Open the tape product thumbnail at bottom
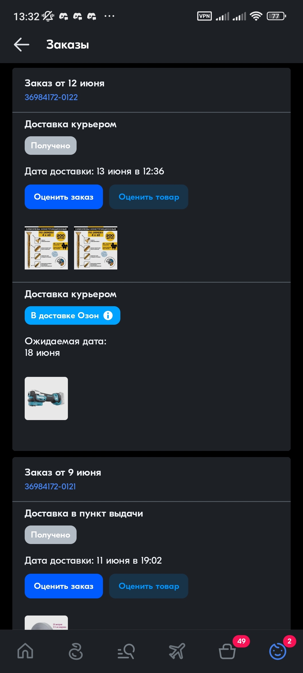This screenshot has width=303, height=673. pyautogui.click(x=46, y=623)
